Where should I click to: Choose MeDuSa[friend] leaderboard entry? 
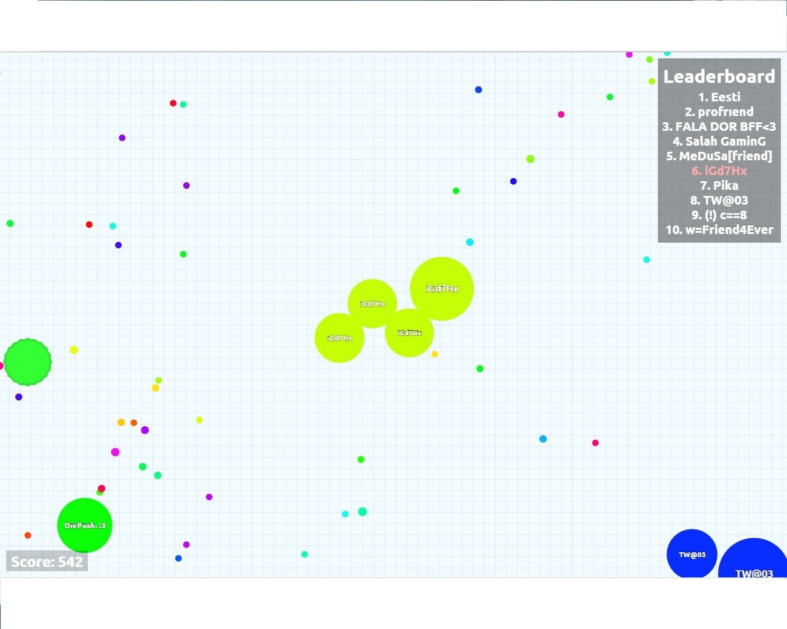(719, 156)
